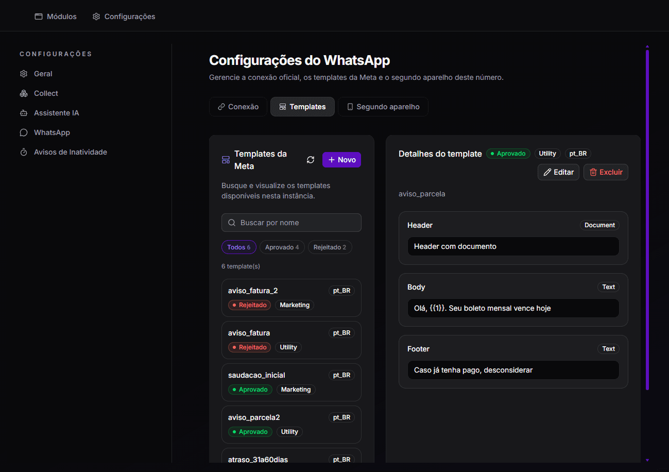Click the link icon on Conexão tab
This screenshot has width=669, height=472.
[221, 107]
